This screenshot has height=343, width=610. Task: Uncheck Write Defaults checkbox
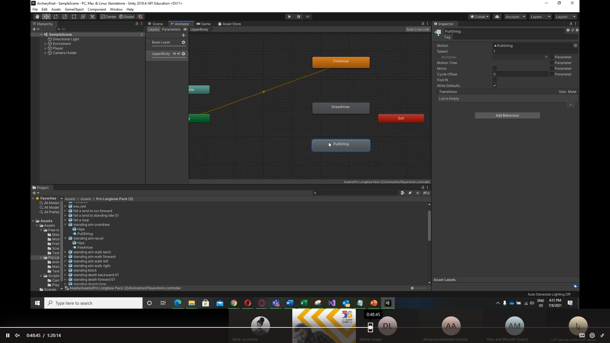click(x=495, y=86)
